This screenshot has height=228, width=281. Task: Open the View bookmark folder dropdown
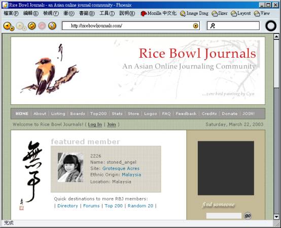pos(262,13)
